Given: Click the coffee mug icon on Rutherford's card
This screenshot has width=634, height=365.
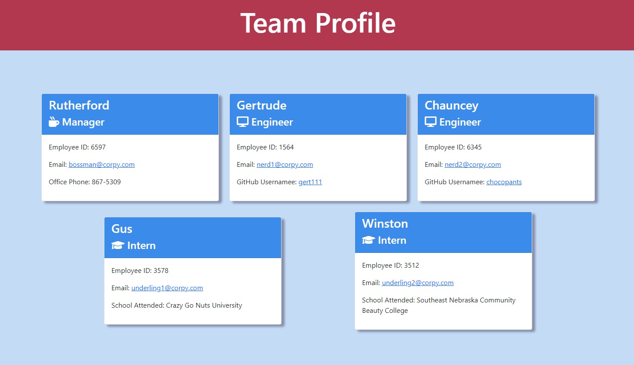Looking at the screenshot, I should click(x=54, y=122).
